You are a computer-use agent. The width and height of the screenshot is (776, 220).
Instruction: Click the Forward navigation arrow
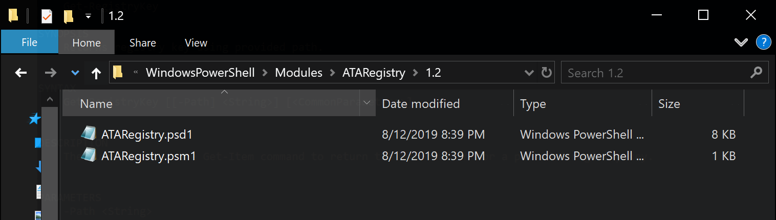click(x=50, y=73)
